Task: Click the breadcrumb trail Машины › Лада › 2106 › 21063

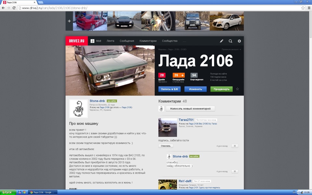Action: tap(172, 49)
